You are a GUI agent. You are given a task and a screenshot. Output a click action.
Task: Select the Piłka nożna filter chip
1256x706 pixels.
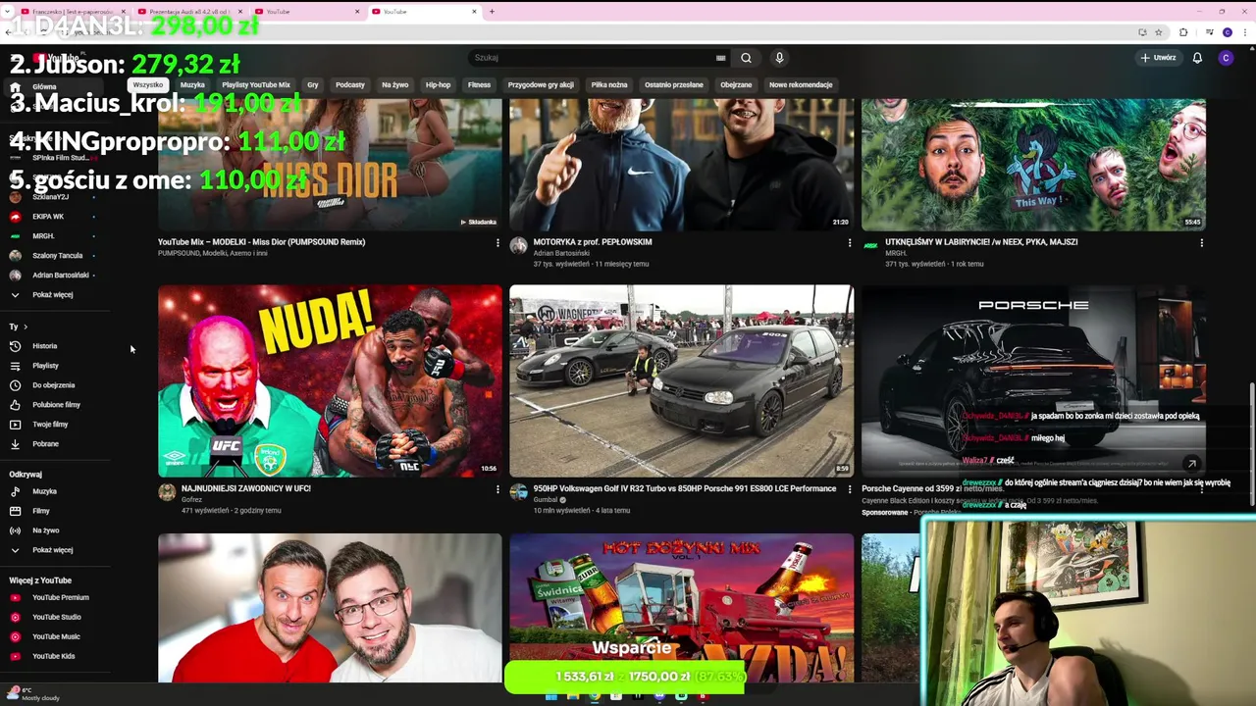tap(609, 85)
